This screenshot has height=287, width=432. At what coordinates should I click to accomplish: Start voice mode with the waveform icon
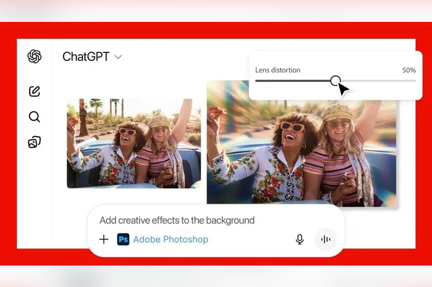(x=326, y=239)
